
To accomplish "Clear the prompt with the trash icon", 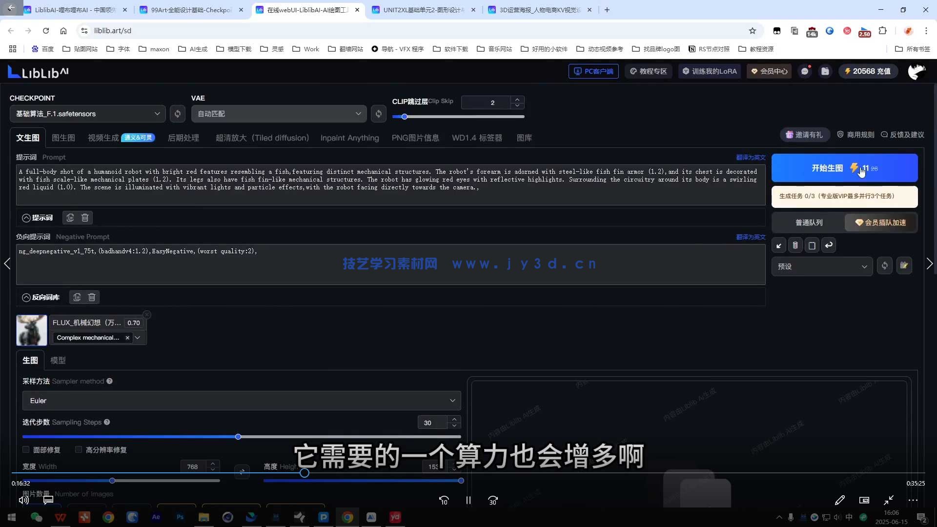I will [x=85, y=218].
